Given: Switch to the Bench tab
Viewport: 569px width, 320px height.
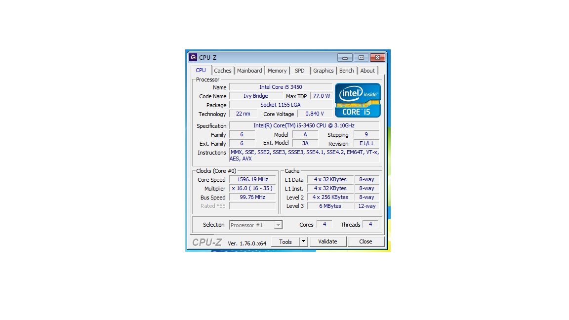Looking at the screenshot, I should pyautogui.click(x=346, y=71).
